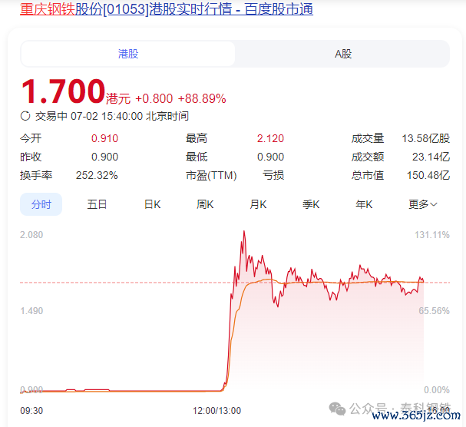Click the timestamp 07-02 15:40:00 北京时间

tap(130, 116)
